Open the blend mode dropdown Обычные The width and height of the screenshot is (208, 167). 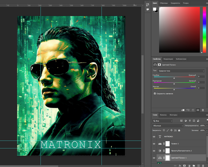coord(168,126)
